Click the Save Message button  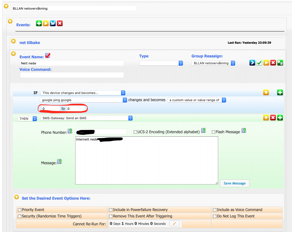coord(234,183)
